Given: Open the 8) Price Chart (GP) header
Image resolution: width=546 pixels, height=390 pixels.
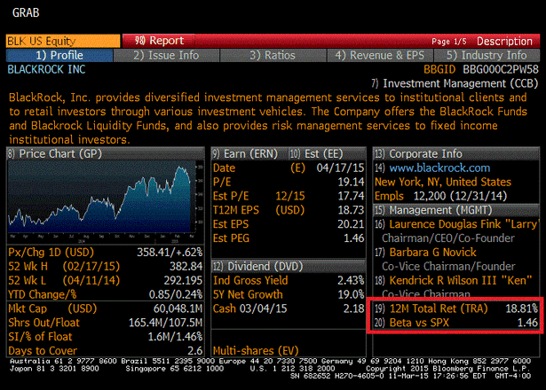Looking at the screenshot, I should coord(105,153).
